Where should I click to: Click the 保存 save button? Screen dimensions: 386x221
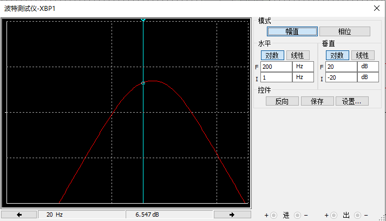tap(317, 101)
